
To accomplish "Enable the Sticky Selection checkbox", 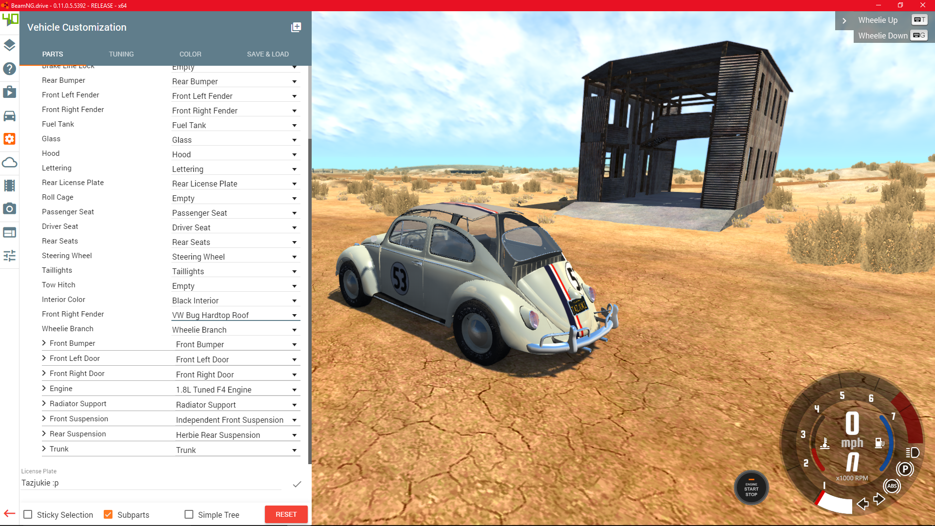I will [x=28, y=515].
